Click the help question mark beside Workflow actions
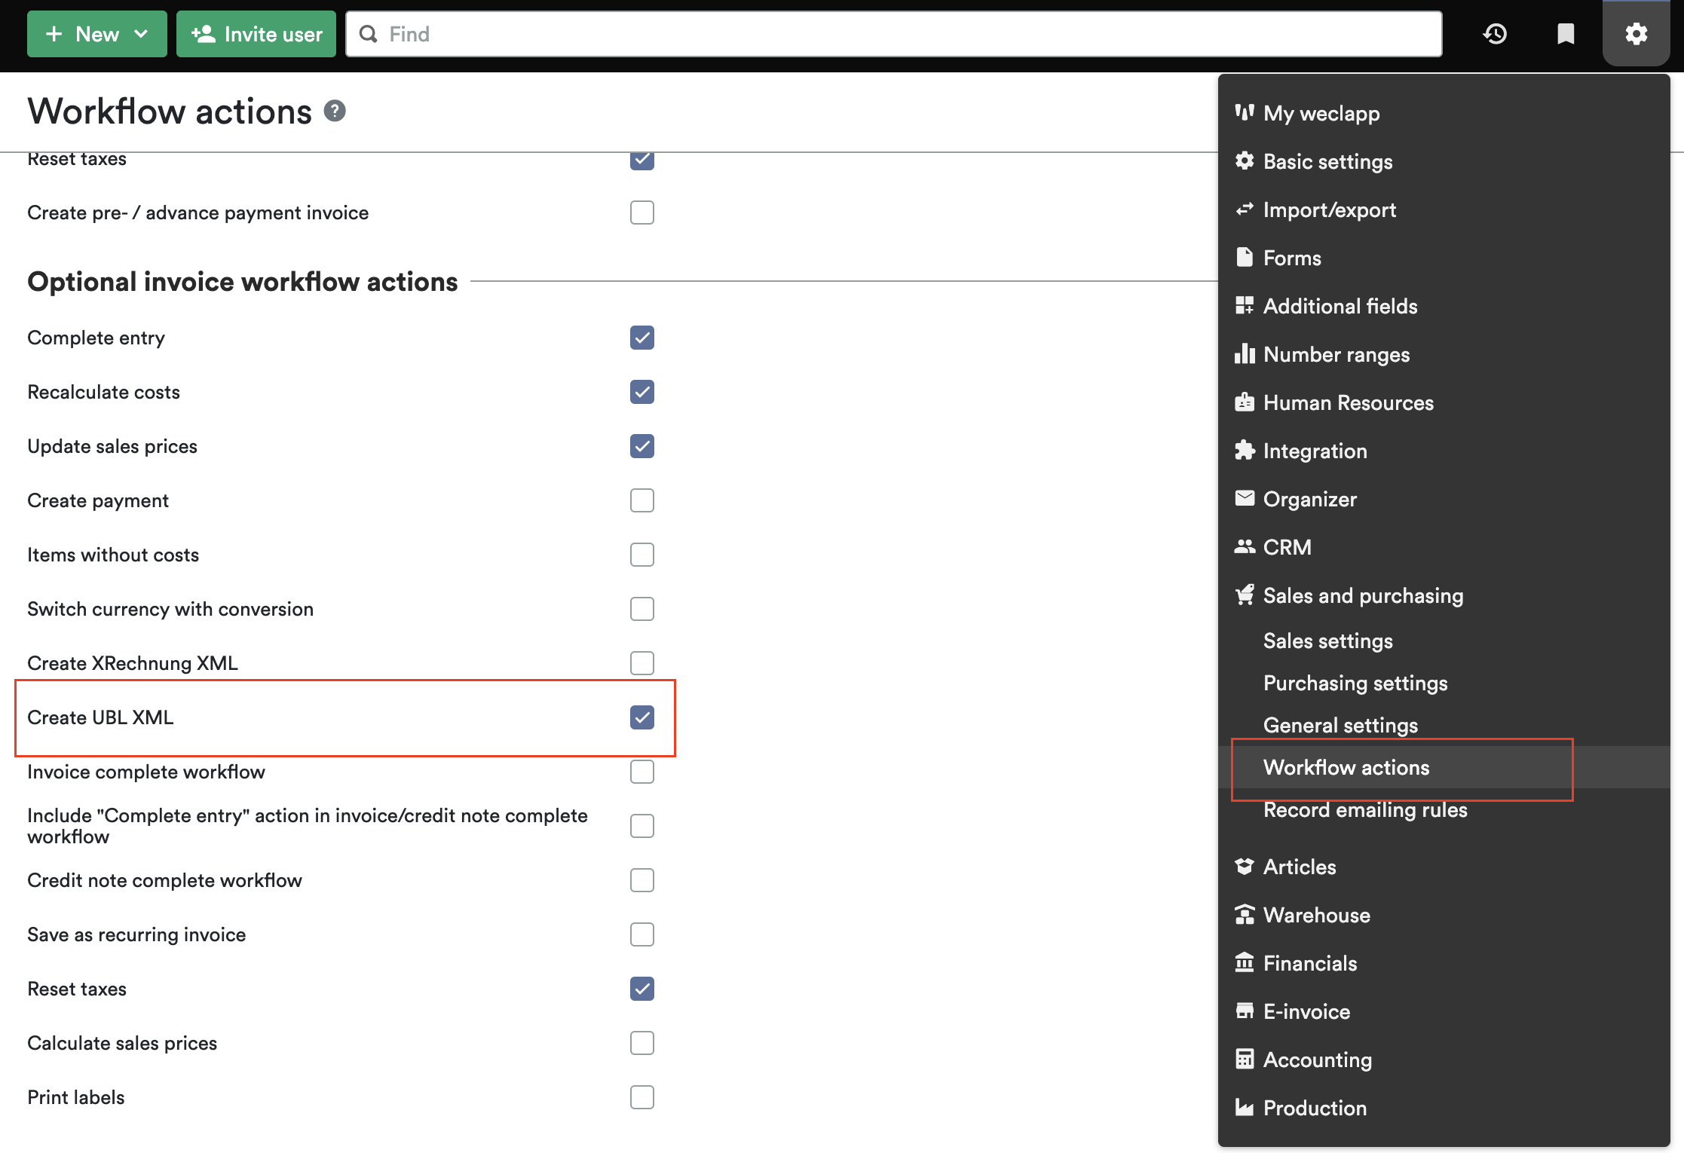Screen dimensions: 1684x1153 [x=335, y=110]
